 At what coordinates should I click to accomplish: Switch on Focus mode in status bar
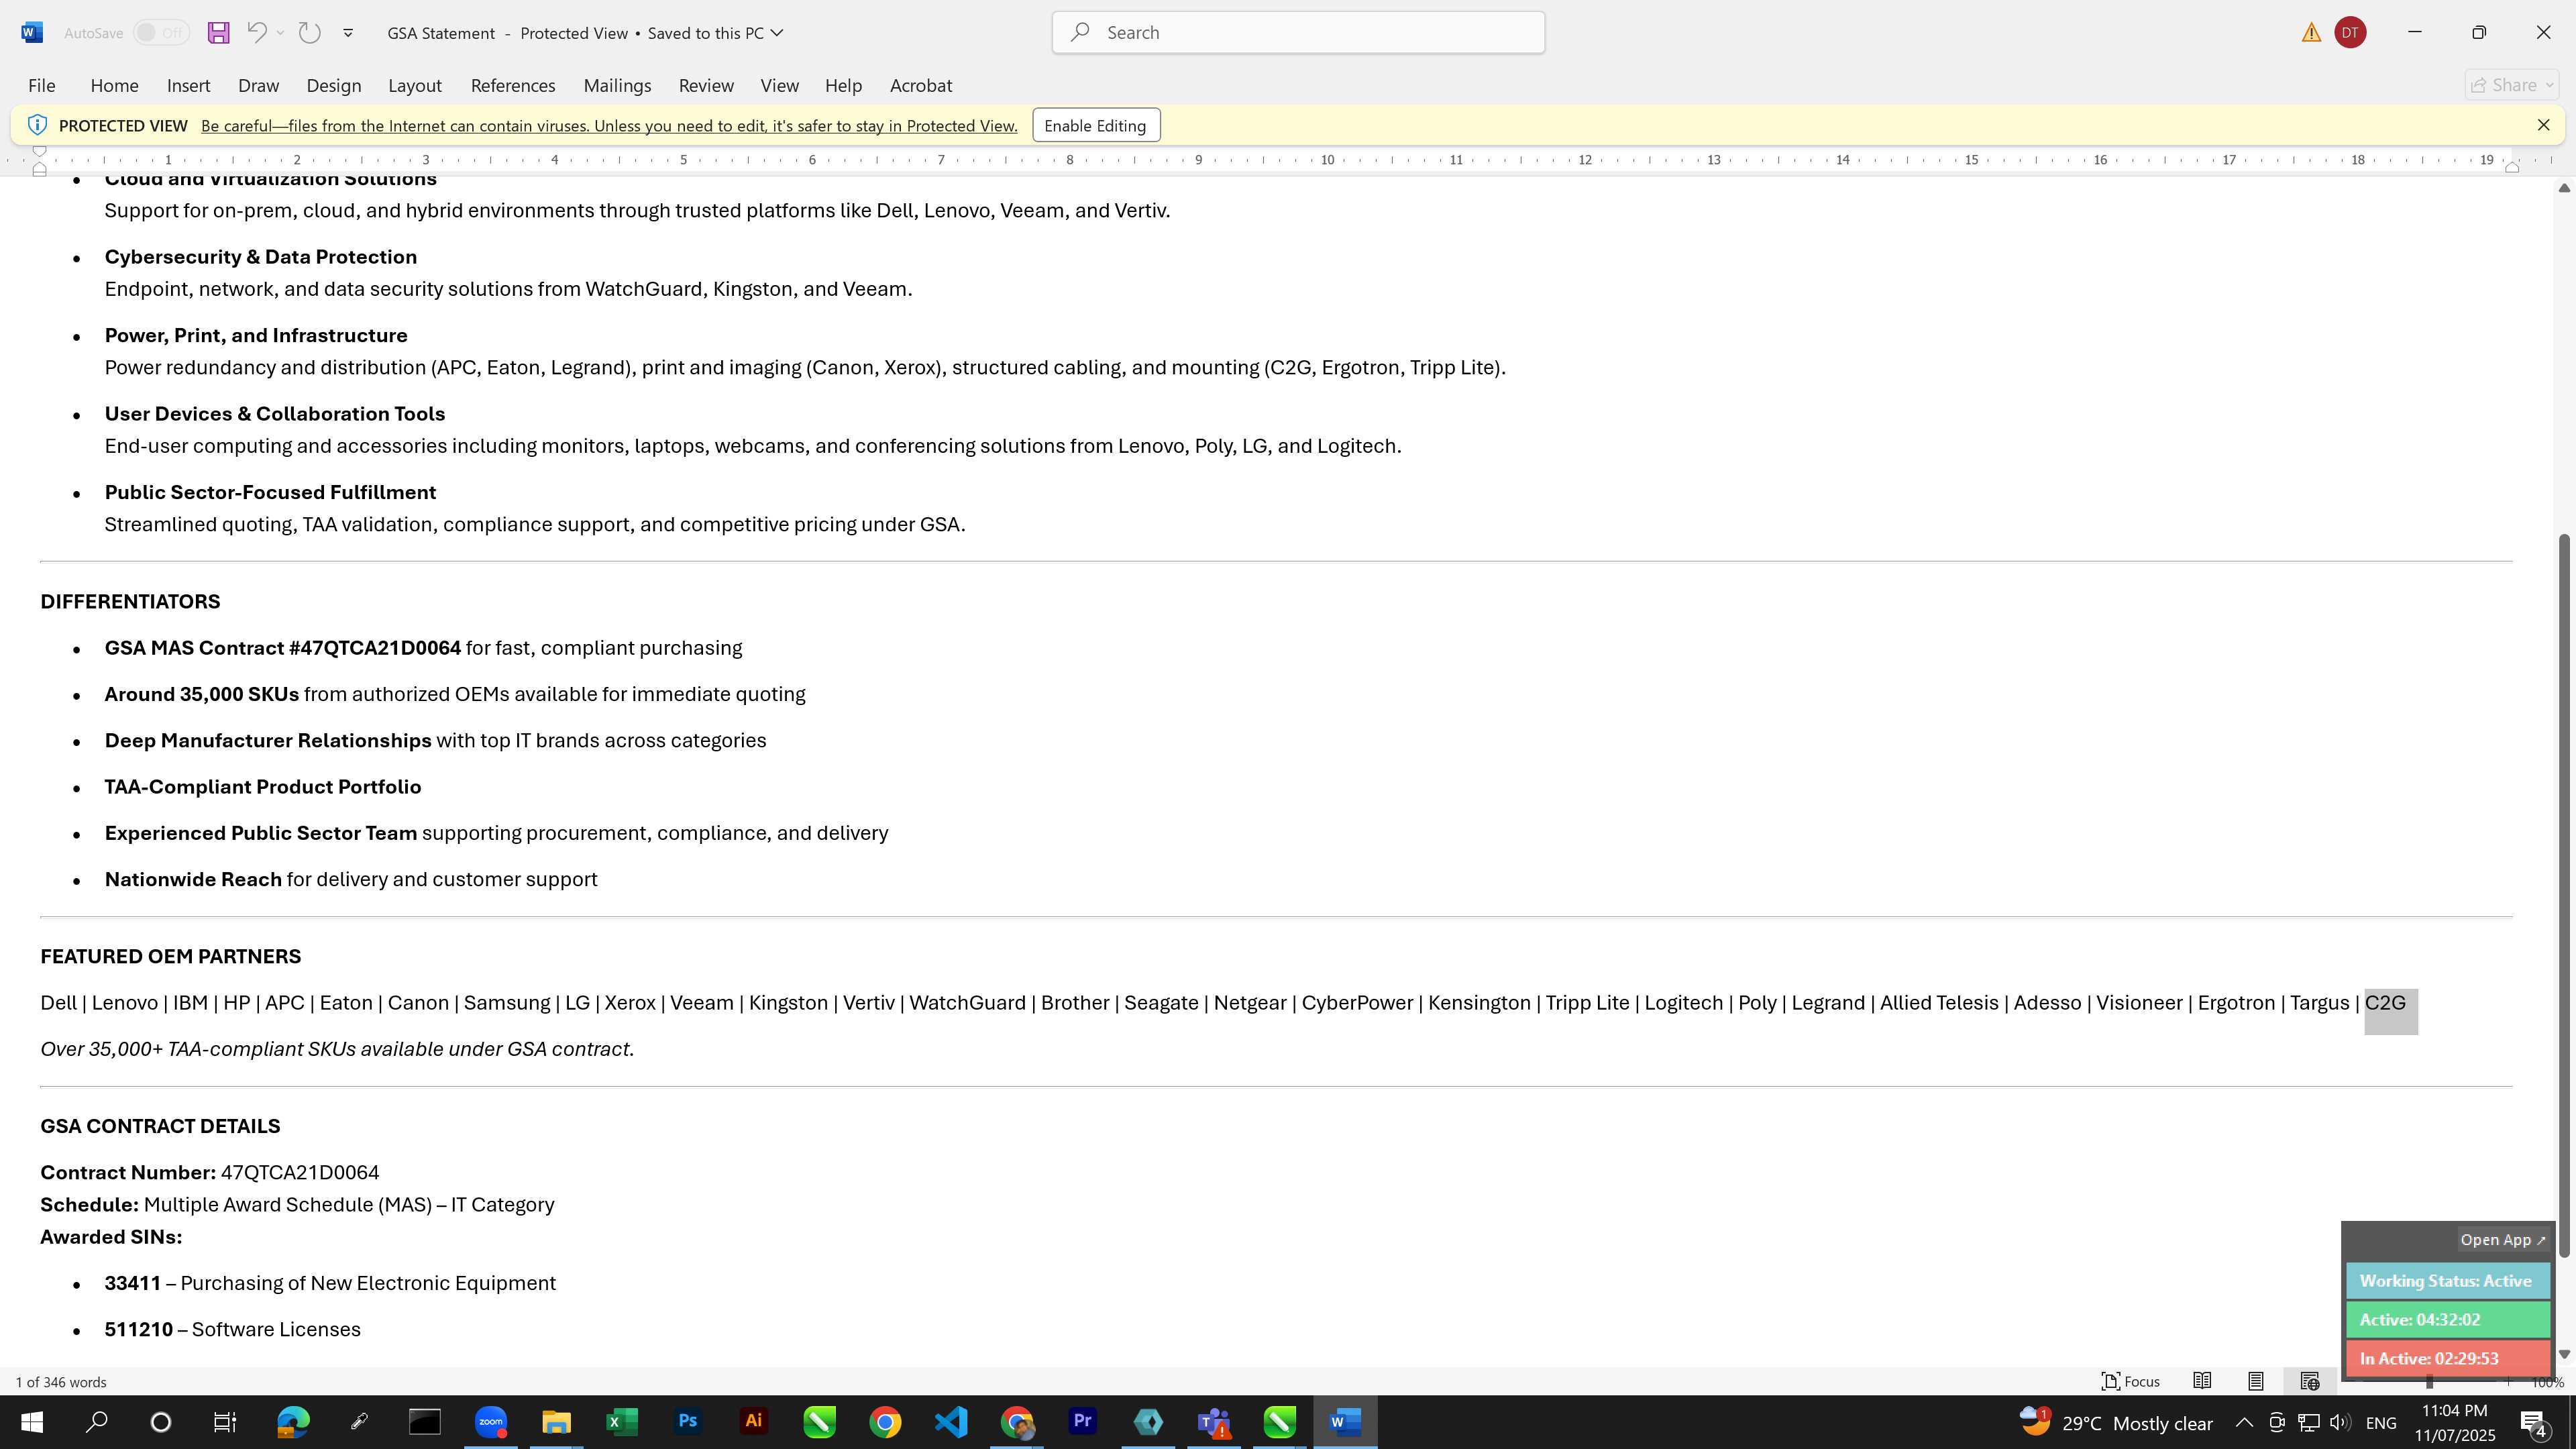pos(2131,1381)
